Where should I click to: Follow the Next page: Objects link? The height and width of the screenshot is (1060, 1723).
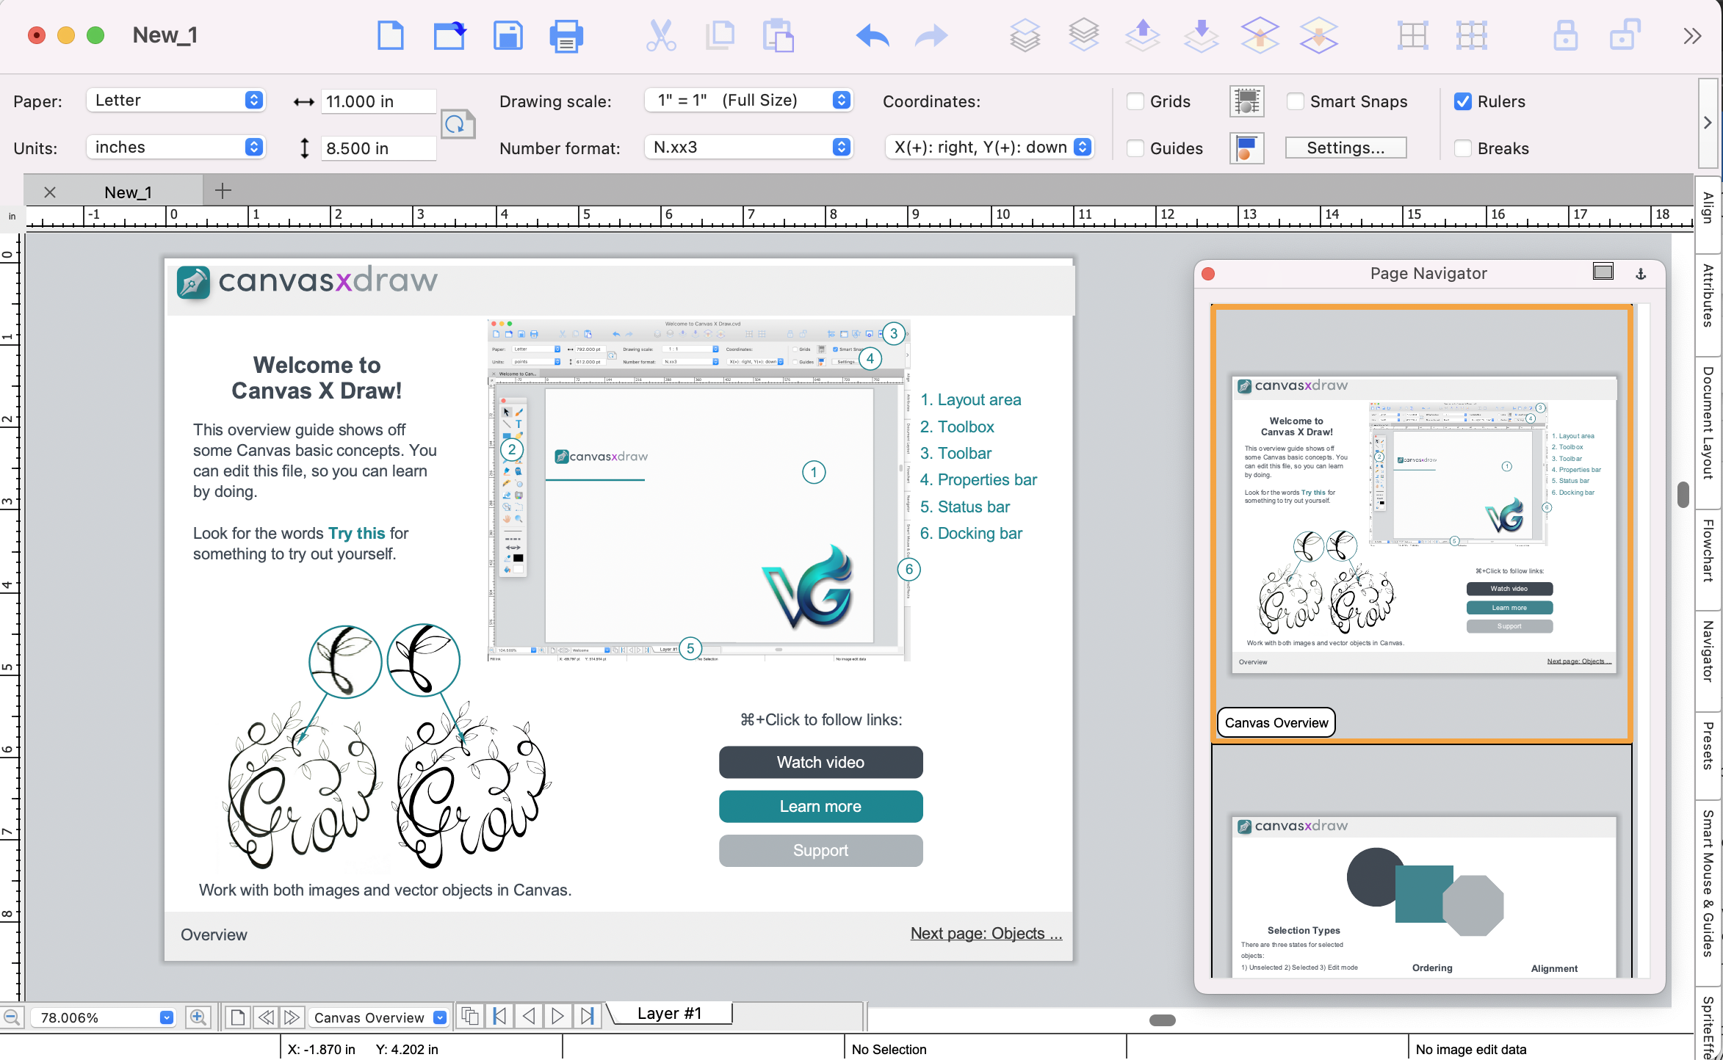click(x=986, y=933)
